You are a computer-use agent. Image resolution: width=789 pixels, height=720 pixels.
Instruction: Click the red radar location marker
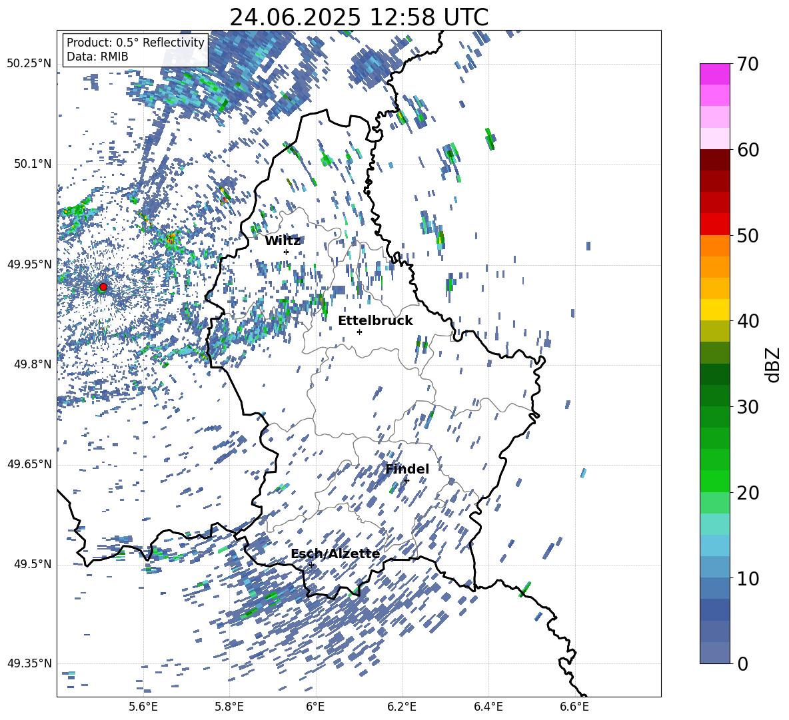pyautogui.click(x=103, y=286)
